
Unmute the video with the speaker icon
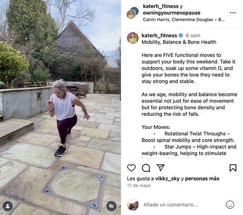tap(111, 206)
